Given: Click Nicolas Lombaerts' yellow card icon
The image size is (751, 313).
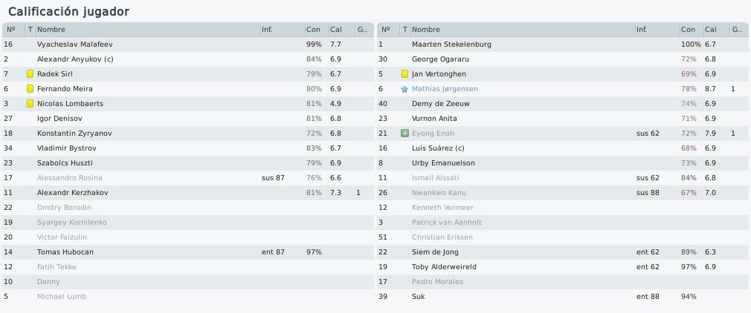Looking at the screenshot, I should (x=30, y=104).
